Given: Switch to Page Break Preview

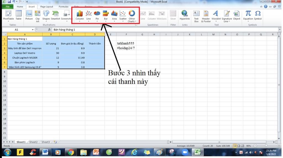Looking at the screenshot, I should [x=242, y=146].
